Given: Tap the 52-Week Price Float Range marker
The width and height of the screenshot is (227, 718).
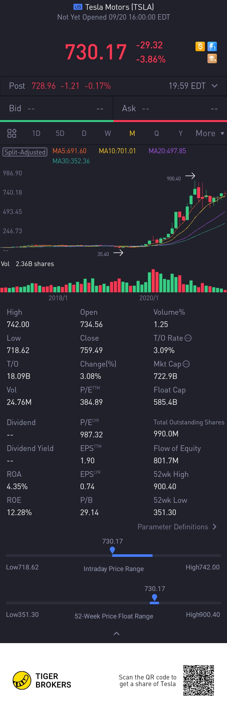Looking at the screenshot, I should pos(154,598).
